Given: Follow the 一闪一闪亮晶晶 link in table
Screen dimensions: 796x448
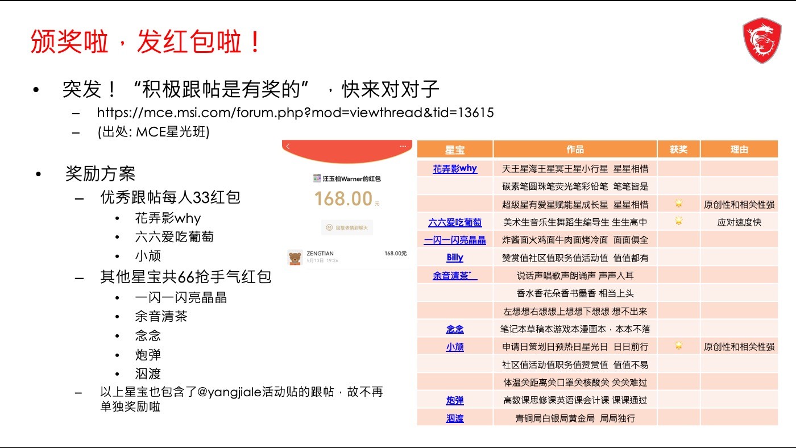Looking at the screenshot, I should click(x=455, y=240).
